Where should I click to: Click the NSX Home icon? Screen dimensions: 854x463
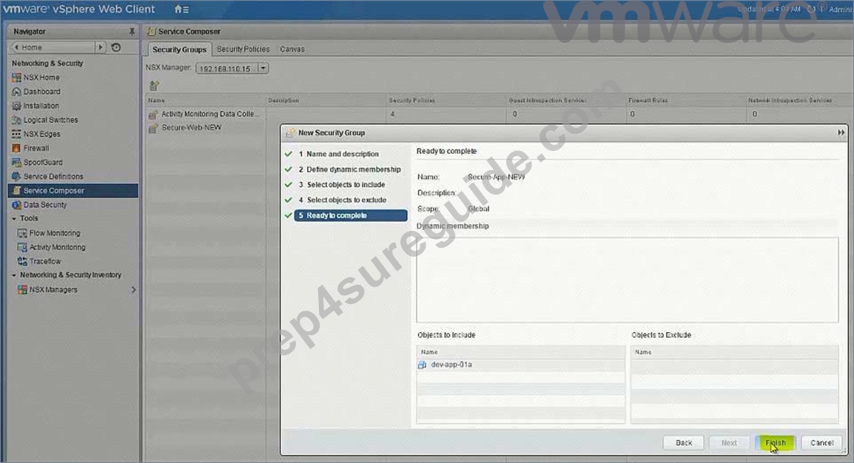(x=16, y=77)
